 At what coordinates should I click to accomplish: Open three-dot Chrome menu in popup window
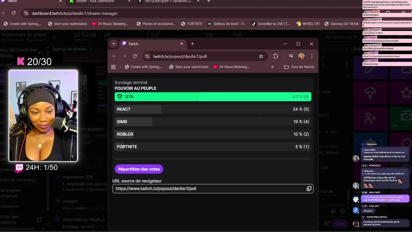[312, 56]
